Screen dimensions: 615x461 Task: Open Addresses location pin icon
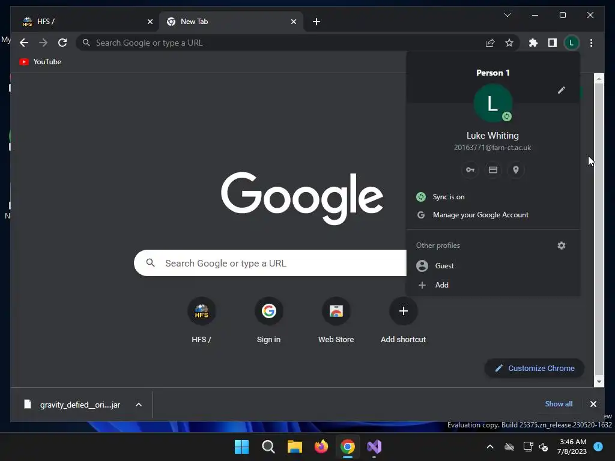pyautogui.click(x=516, y=170)
